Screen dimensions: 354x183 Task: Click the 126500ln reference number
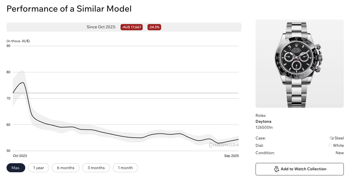[x=264, y=128]
